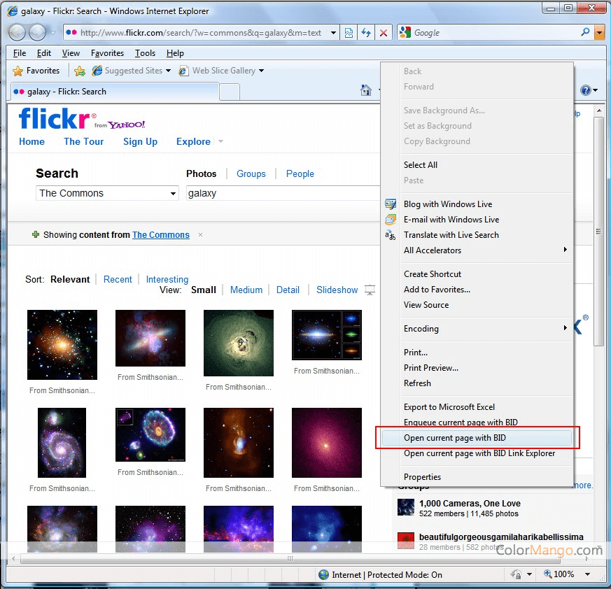Screen dimensions: 611x589
Task: Choose 'View Source' from the context menu
Action: click(x=426, y=305)
